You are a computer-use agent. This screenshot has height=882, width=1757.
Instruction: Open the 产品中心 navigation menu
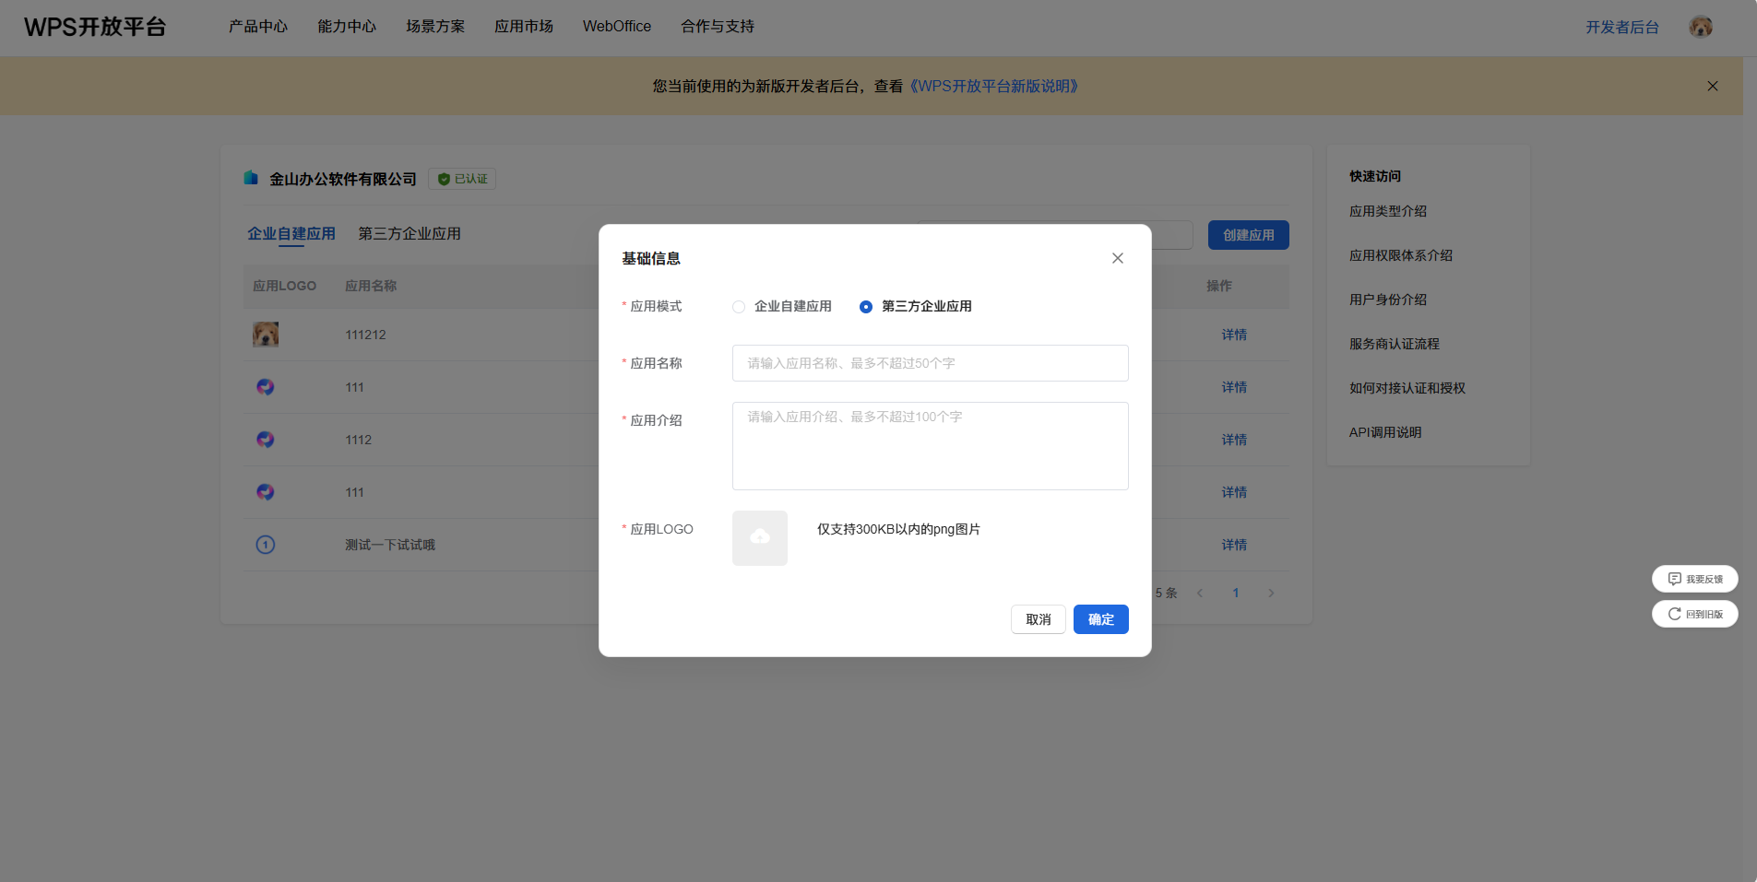coord(258,27)
